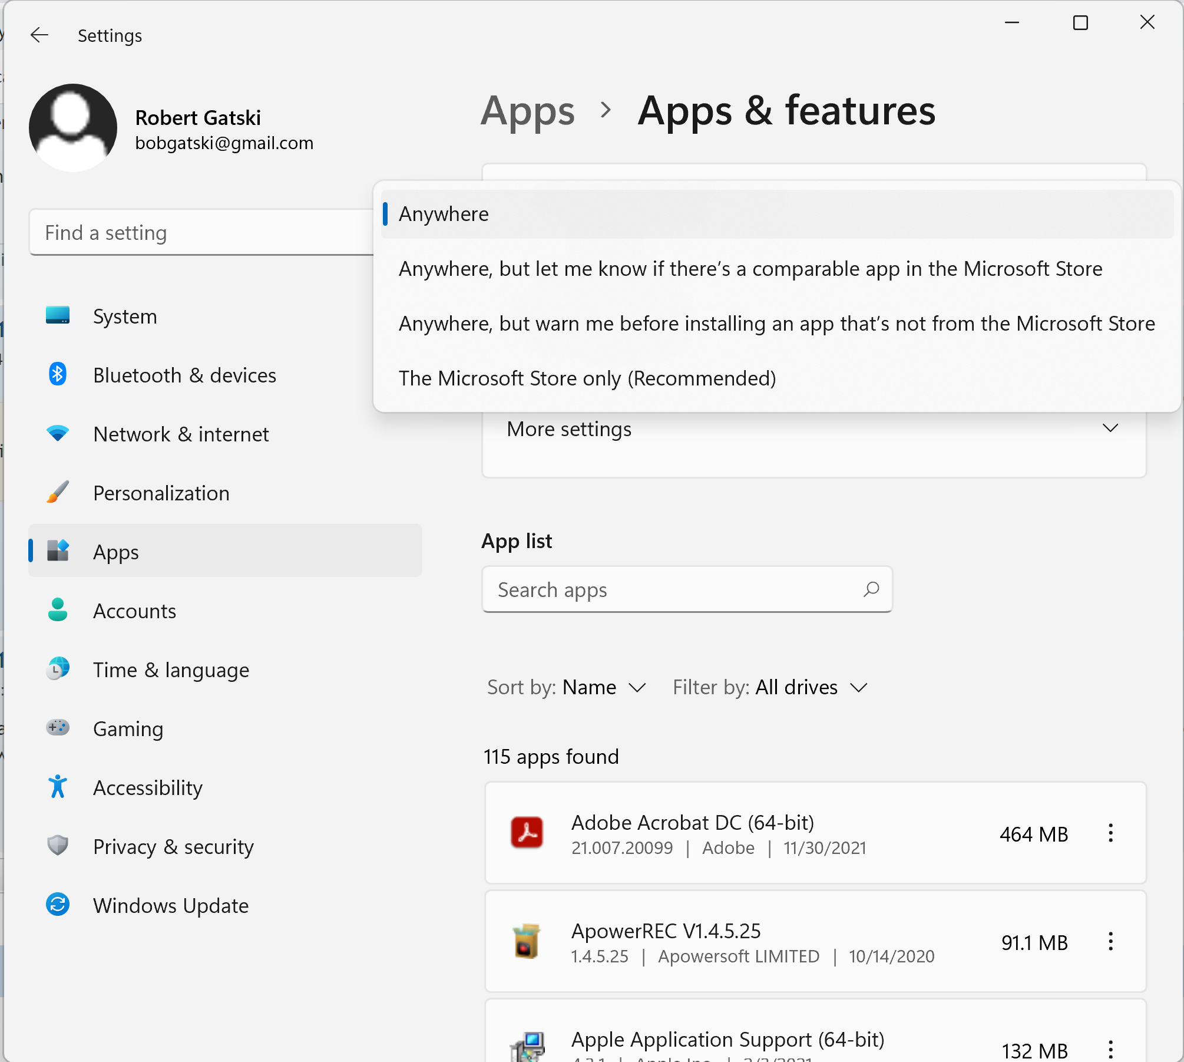Open three-dot menu for Apple Application Support
Image resolution: width=1184 pixels, height=1062 pixels.
point(1110,1049)
